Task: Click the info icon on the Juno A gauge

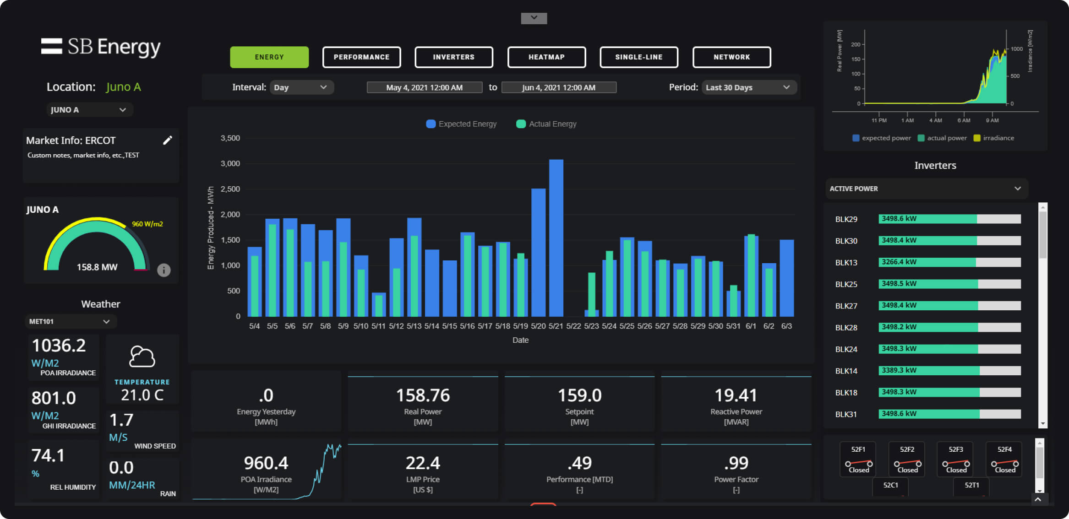Action: tap(164, 270)
